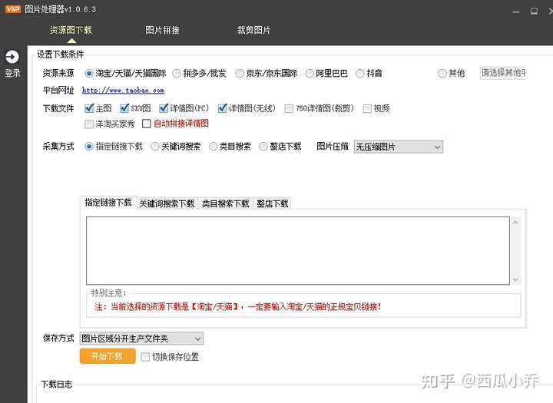This screenshot has width=553, height=403.
Task: Click the VIP badge icon in title bar
Action: coord(13,8)
